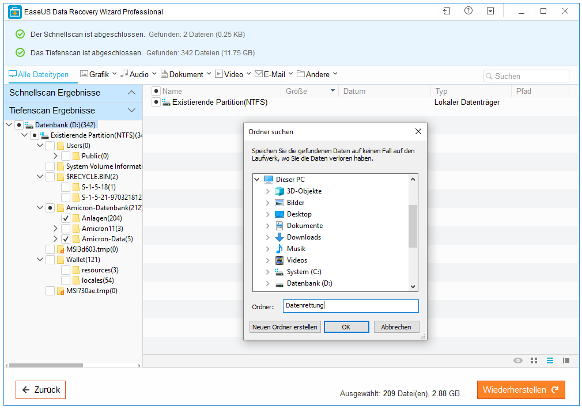Collapse the Datenbank (D:)(342) tree node
The height and width of the screenshot is (410, 582).
click(9, 124)
